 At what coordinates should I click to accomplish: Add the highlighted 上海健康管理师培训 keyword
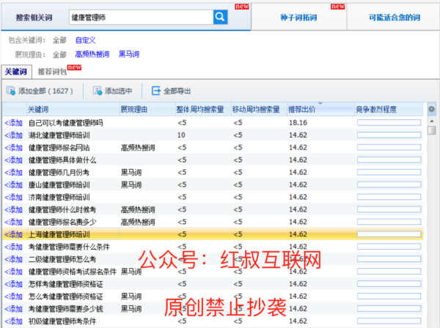pos(13,234)
